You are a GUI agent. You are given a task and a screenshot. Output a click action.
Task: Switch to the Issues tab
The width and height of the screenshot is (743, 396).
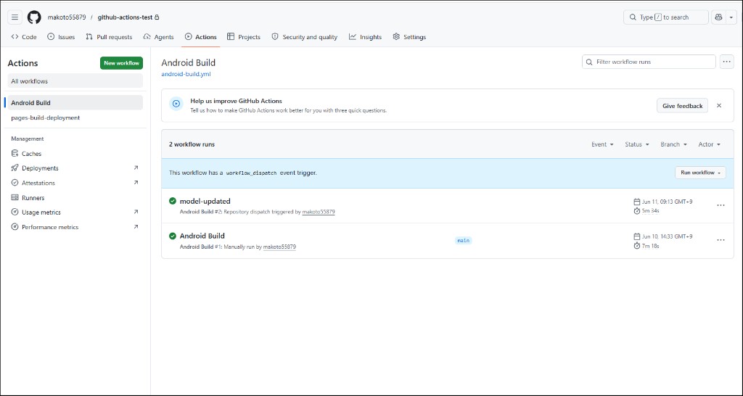click(x=61, y=37)
